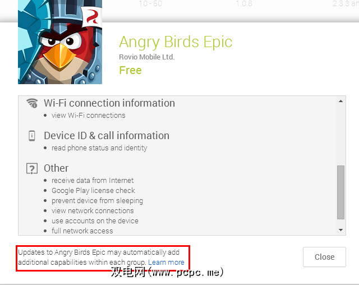Click the scrollbar up arrow

[x=340, y=101]
